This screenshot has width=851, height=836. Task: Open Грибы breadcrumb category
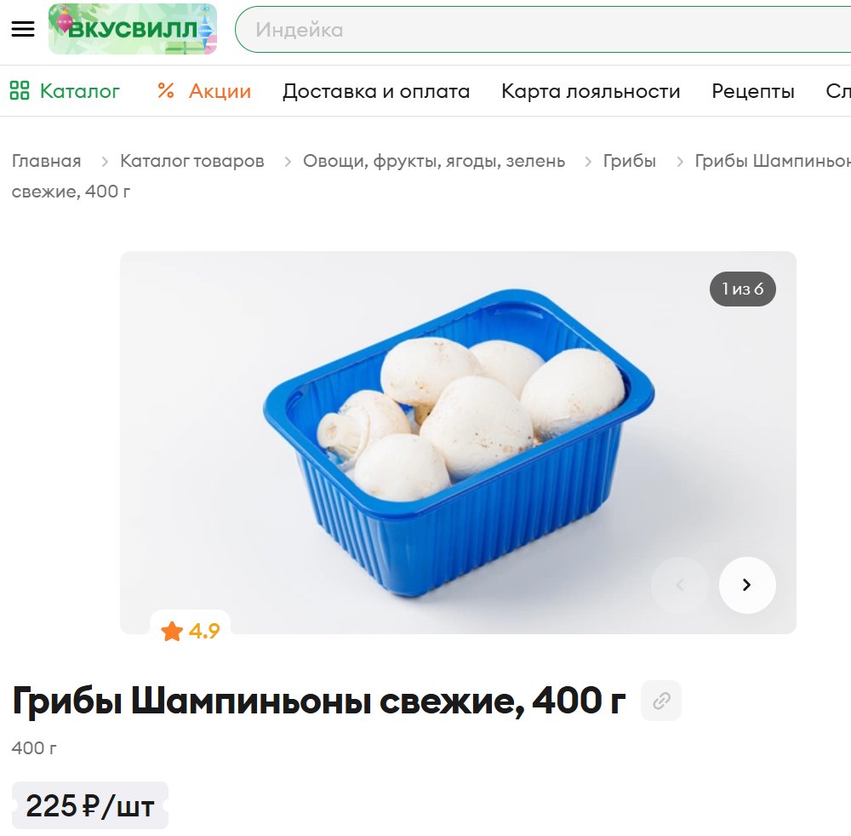[x=630, y=161]
